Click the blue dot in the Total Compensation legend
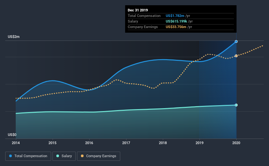Image resolution: width=269 pixels, height=166 pixels. click(10, 156)
